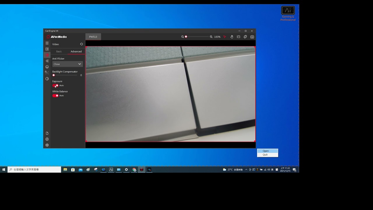Reset Video settings with the refresh icon
This screenshot has width=373, height=210.
coord(81,44)
